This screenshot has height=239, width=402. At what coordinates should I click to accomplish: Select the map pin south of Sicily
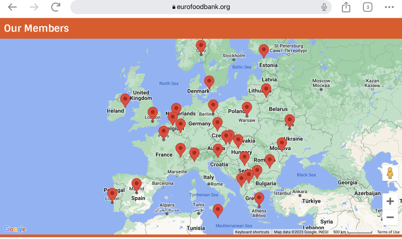218,211
